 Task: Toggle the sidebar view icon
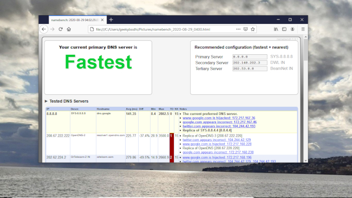[284, 29]
